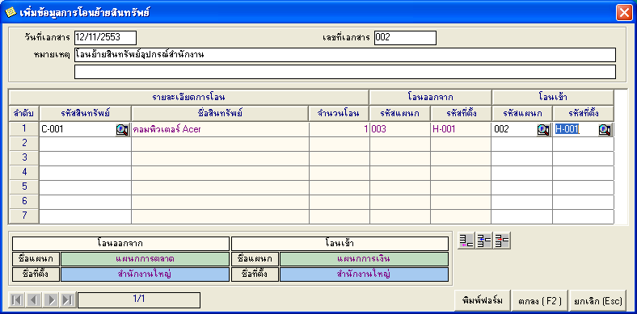Screen dimensions: 637x314
Task: Confirm with the ตกลง (F2) button
Action: pyautogui.click(x=540, y=300)
